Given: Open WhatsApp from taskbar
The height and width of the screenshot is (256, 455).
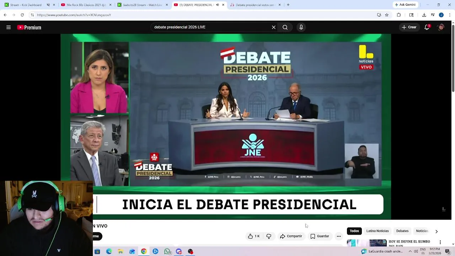Looking at the screenshot, I should (x=167, y=251).
